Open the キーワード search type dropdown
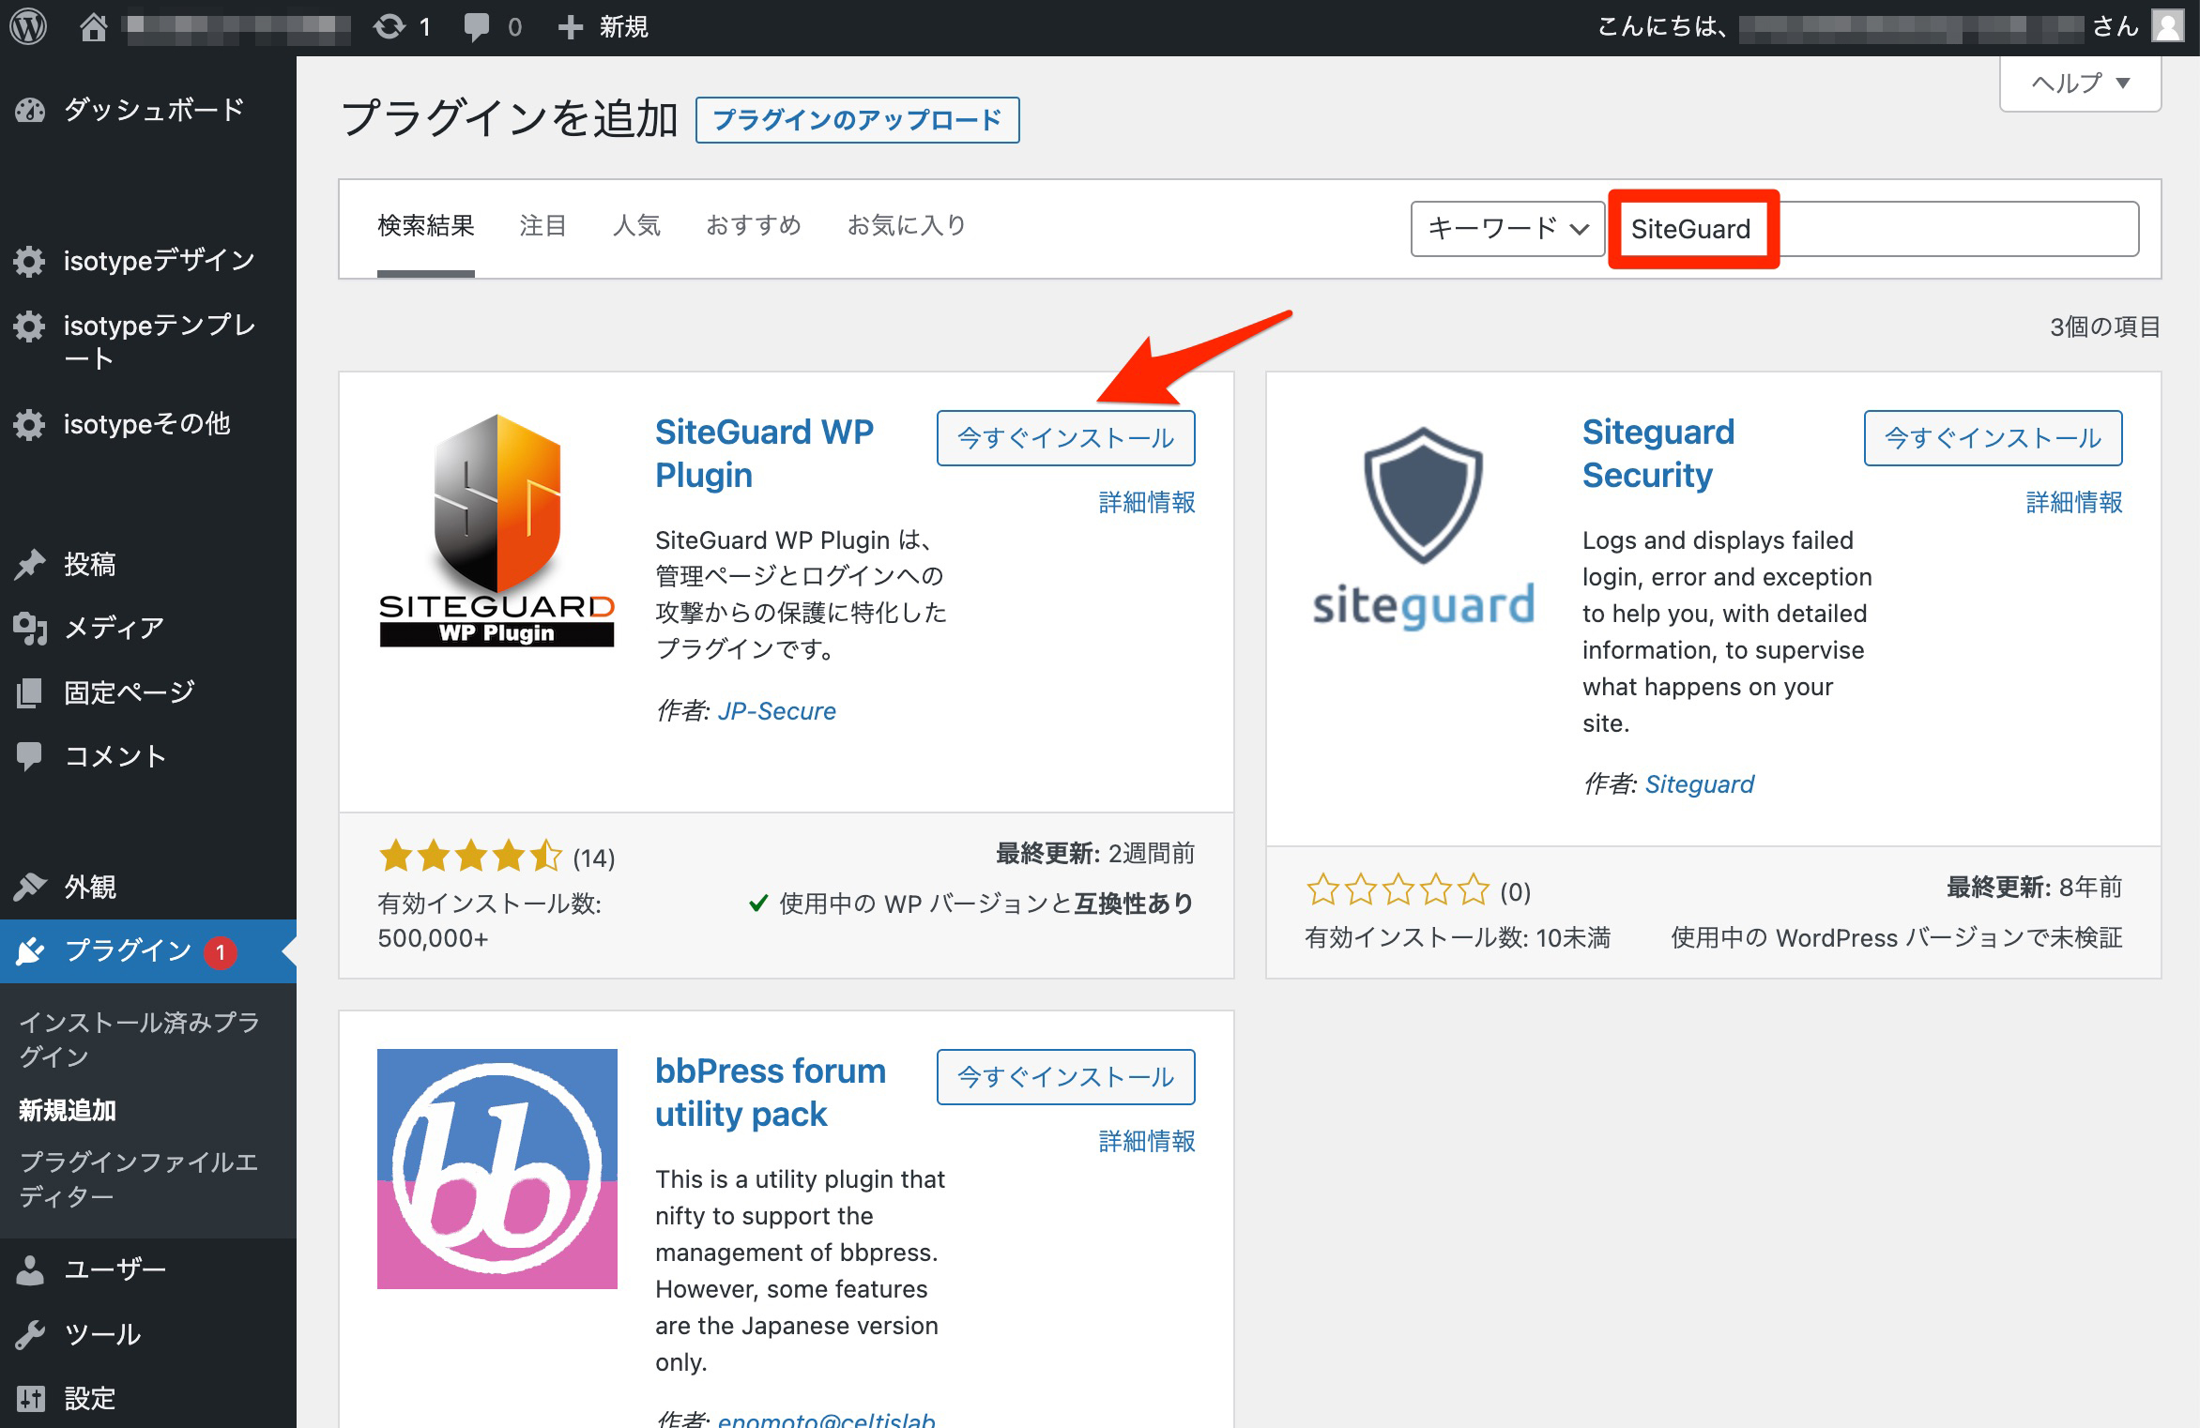Image resolution: width=2200 pixels, height=1428 pixels. [x=1507, y=228]
